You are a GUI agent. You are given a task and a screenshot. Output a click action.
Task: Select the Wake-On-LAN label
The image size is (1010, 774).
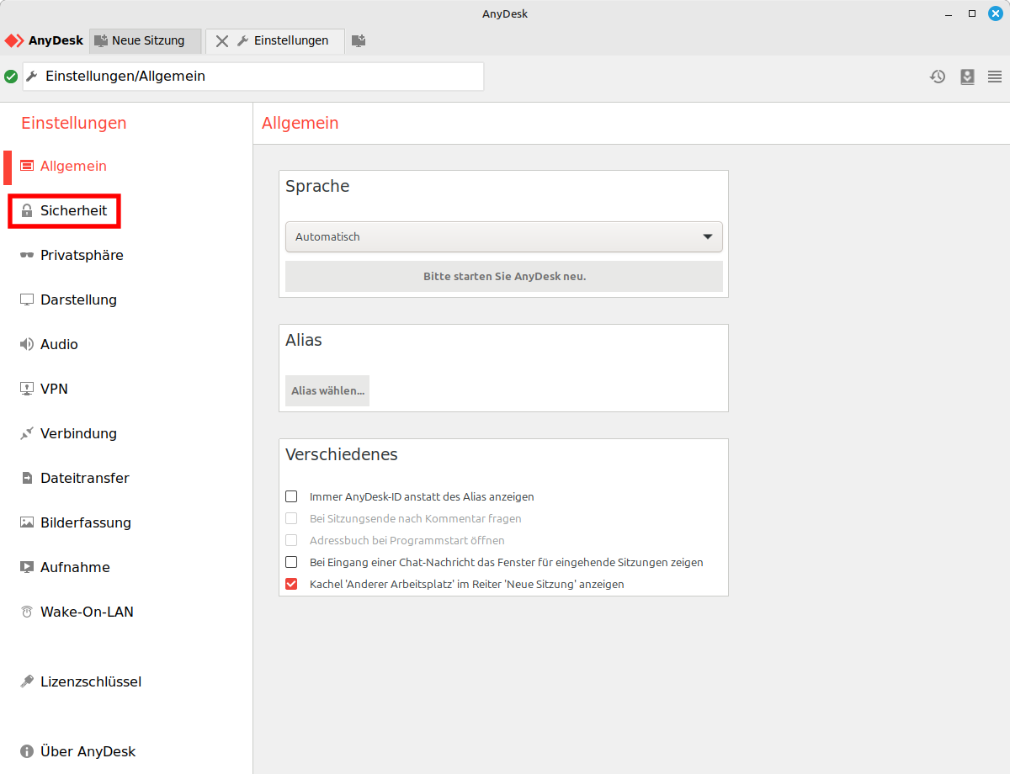87,612
